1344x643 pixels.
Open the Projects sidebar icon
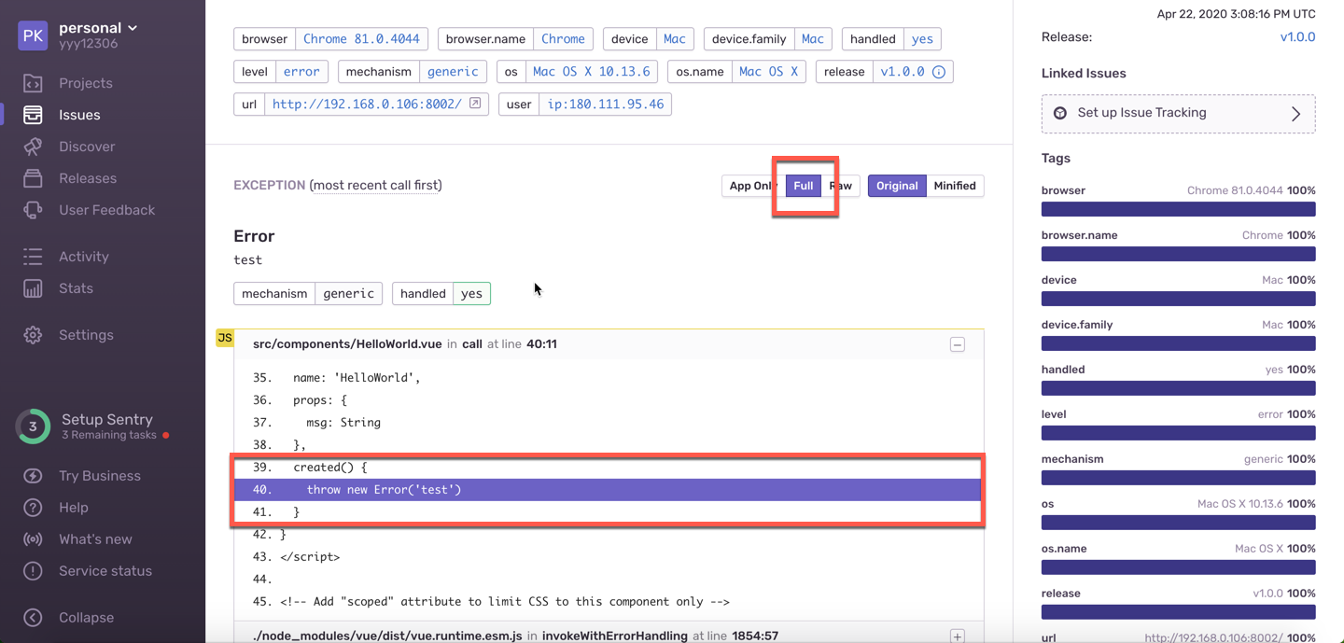(x=33, y=83)
